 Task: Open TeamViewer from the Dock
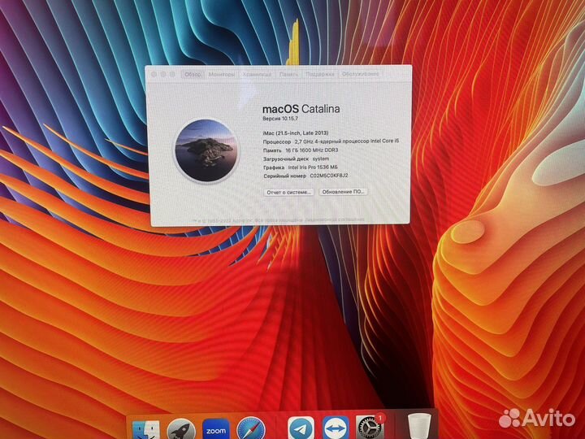[x=336, y=428]
